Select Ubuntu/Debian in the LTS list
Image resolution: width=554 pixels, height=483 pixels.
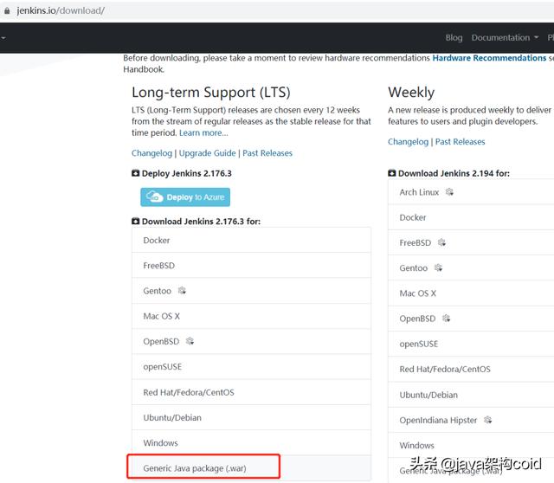tap(251, 417)
